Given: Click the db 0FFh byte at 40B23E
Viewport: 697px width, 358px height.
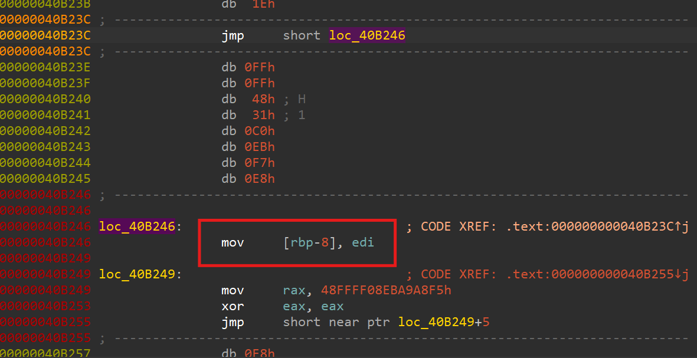Looking at the screenshot, I should [x=259, y=67].
